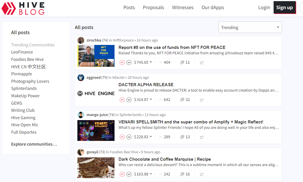The width and height of the screenshot is (303, 182).
Task: Open the Writing Club community
Action: click(23, 110)
